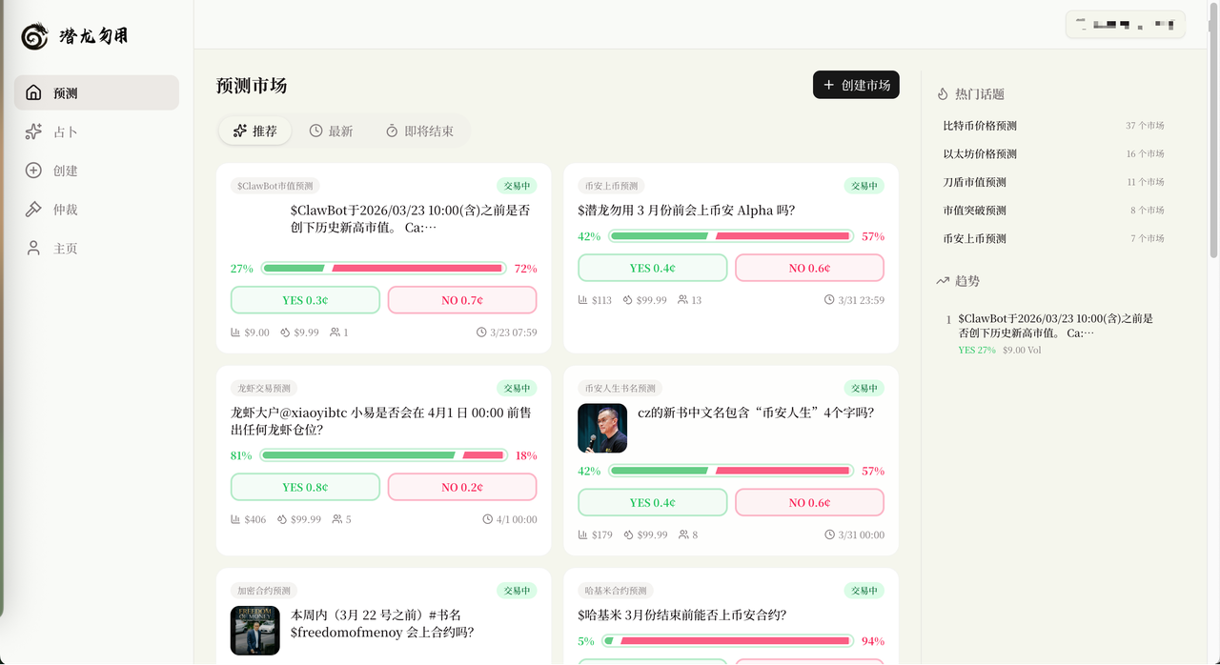Click the CZ photo thumbnail
The height and width of the screenshot is (665, 1220).
point(602,428)
